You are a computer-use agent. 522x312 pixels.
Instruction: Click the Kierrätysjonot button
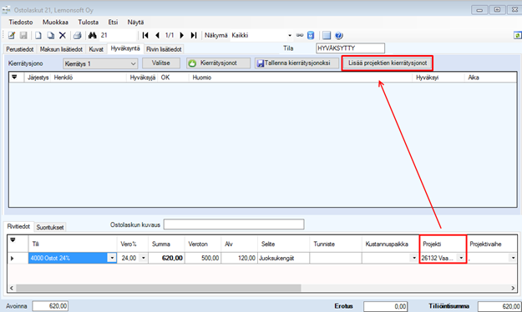point(218,63)
